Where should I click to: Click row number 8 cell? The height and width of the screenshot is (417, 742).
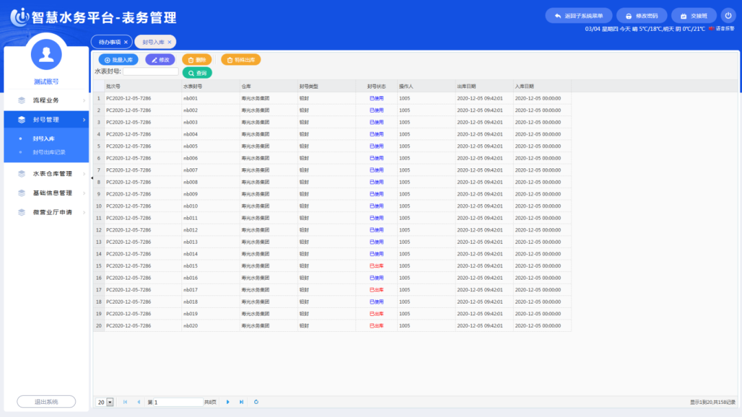point(98,182)
